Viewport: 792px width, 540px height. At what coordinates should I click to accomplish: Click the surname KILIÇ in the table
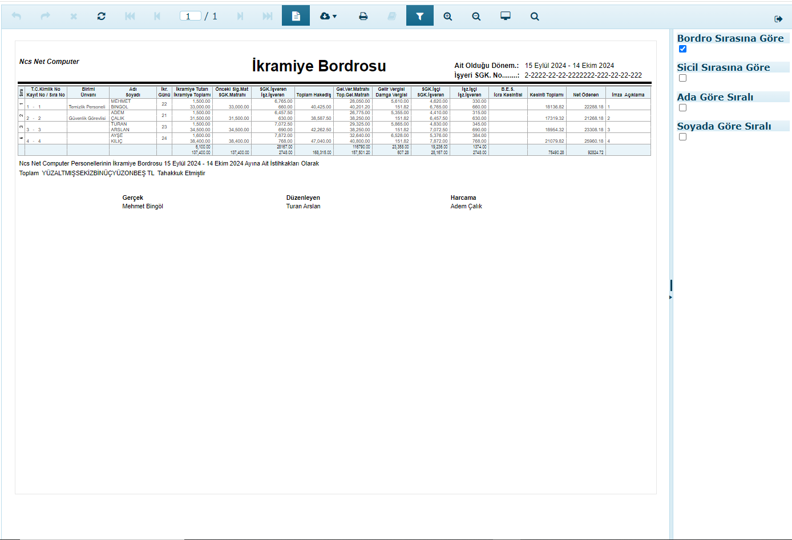pyautogui.click(x=116, y=141)
